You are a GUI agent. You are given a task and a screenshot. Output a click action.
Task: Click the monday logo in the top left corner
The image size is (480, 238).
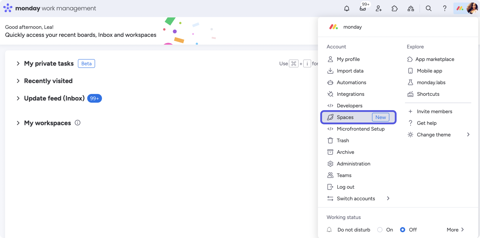coord(8,8)
